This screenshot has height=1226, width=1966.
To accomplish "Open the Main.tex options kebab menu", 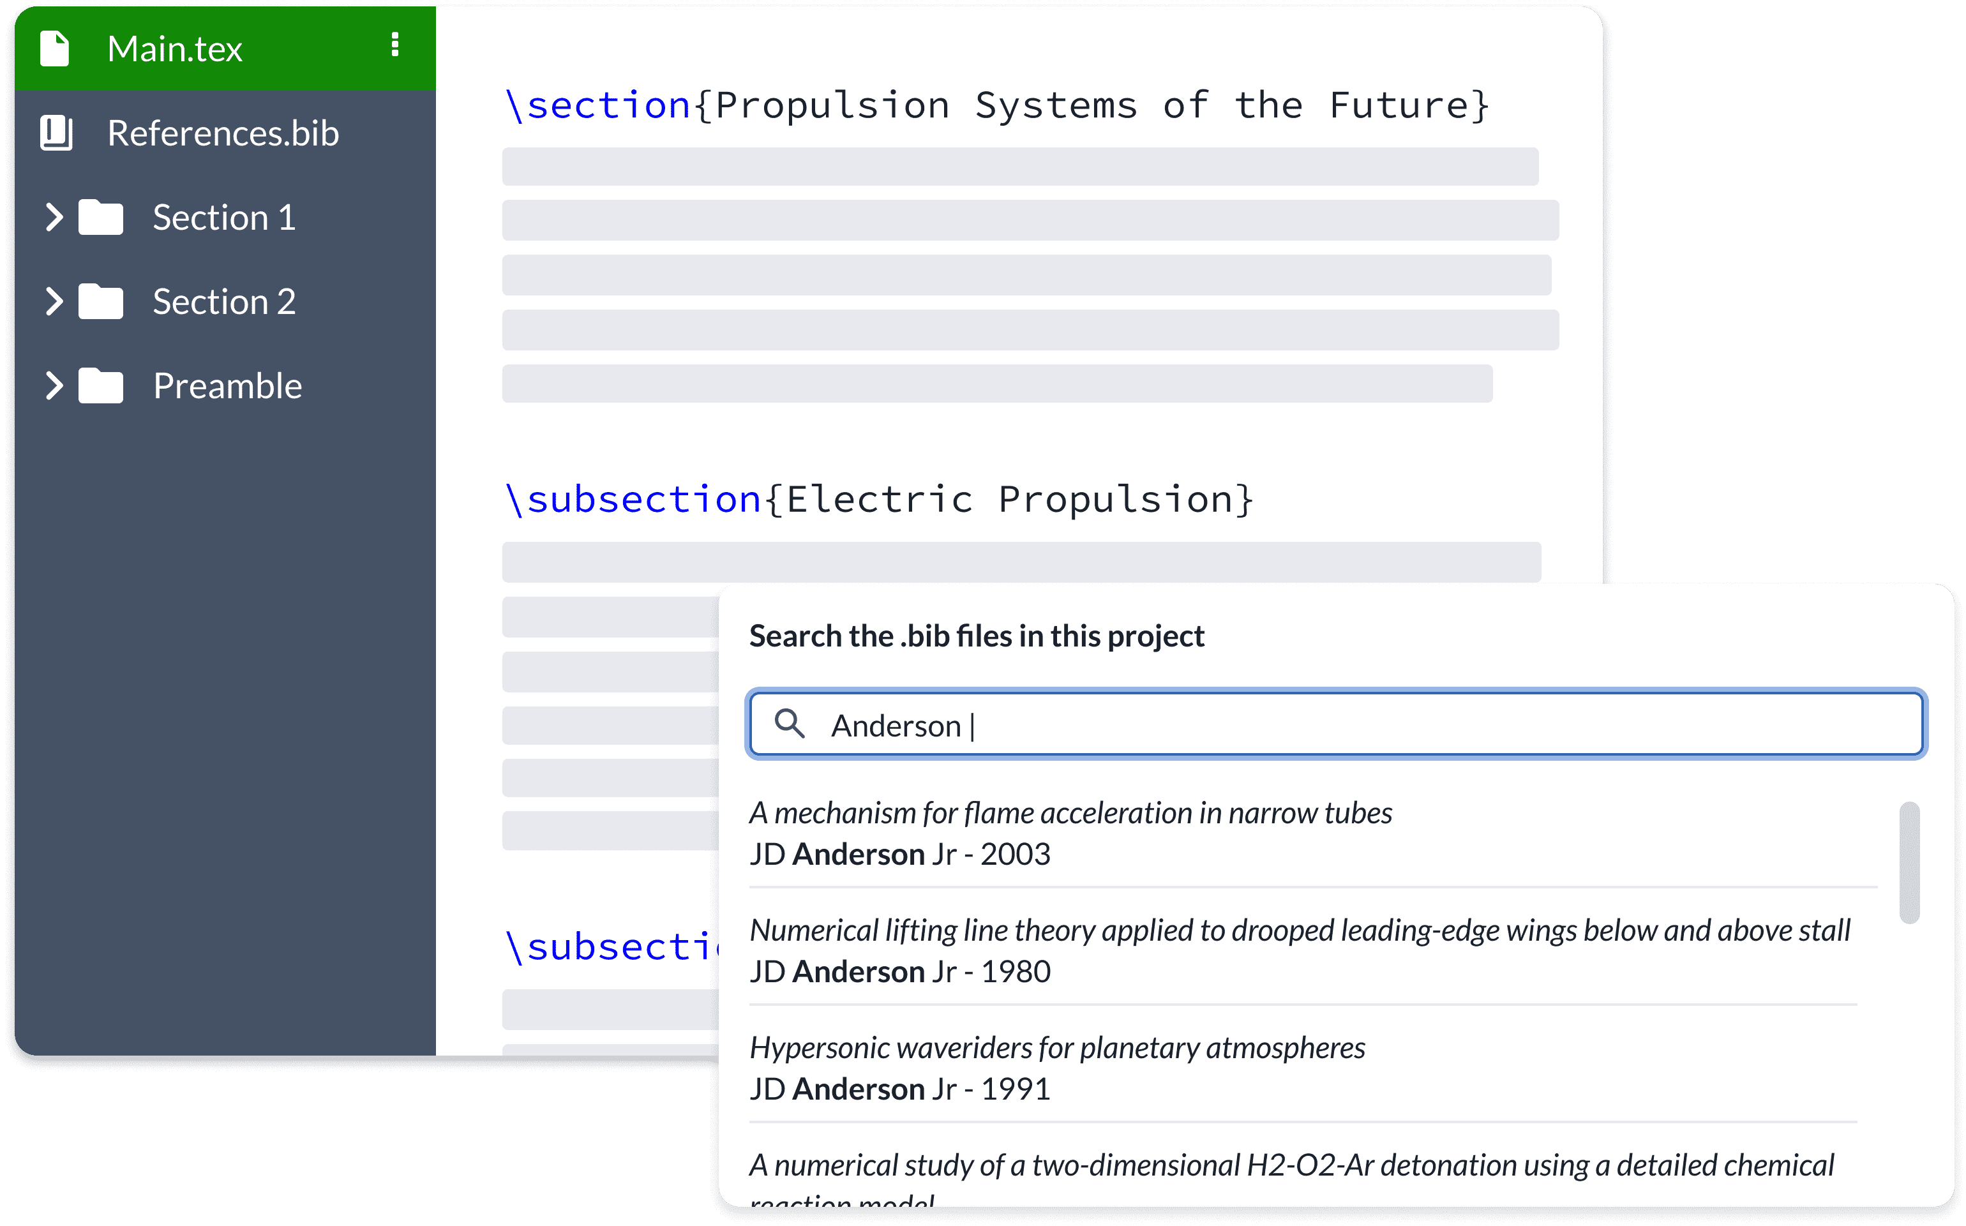I will (396, 46).
